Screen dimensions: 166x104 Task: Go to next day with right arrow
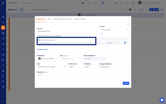click(x=53, y=10)
